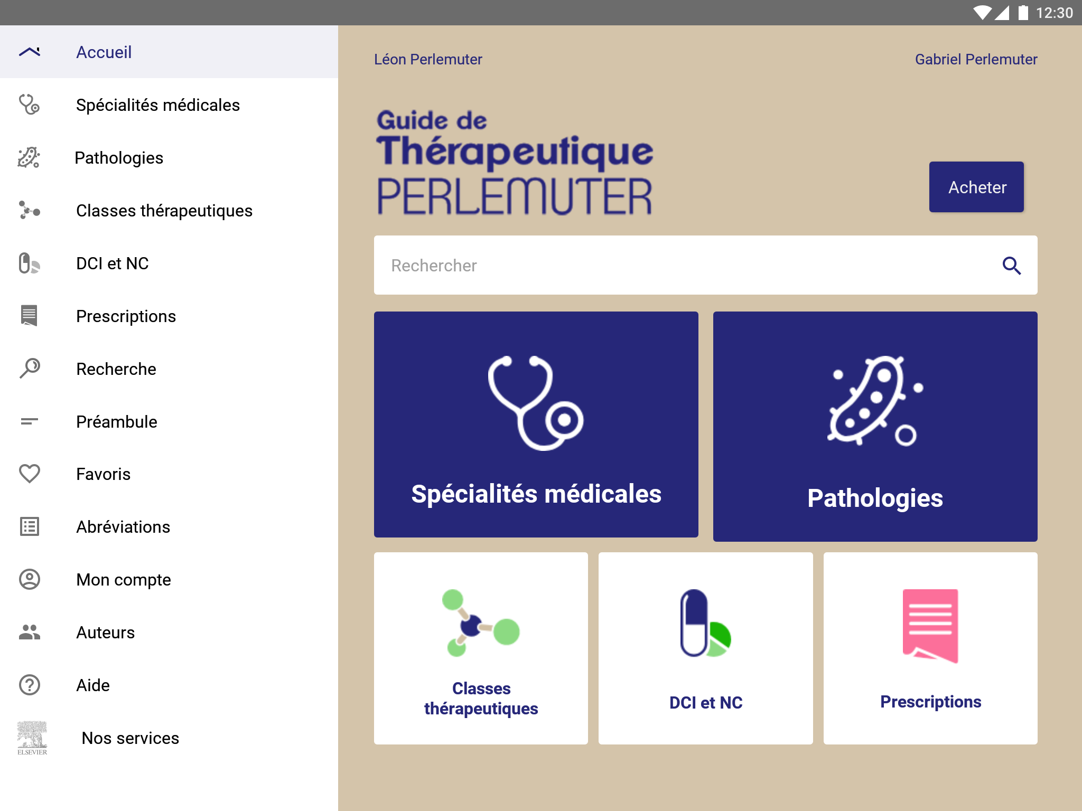The width and height of the screenshot is (1082, 811).
Task: Open DCI et NC in the sidebar
Action: point(169,263)
